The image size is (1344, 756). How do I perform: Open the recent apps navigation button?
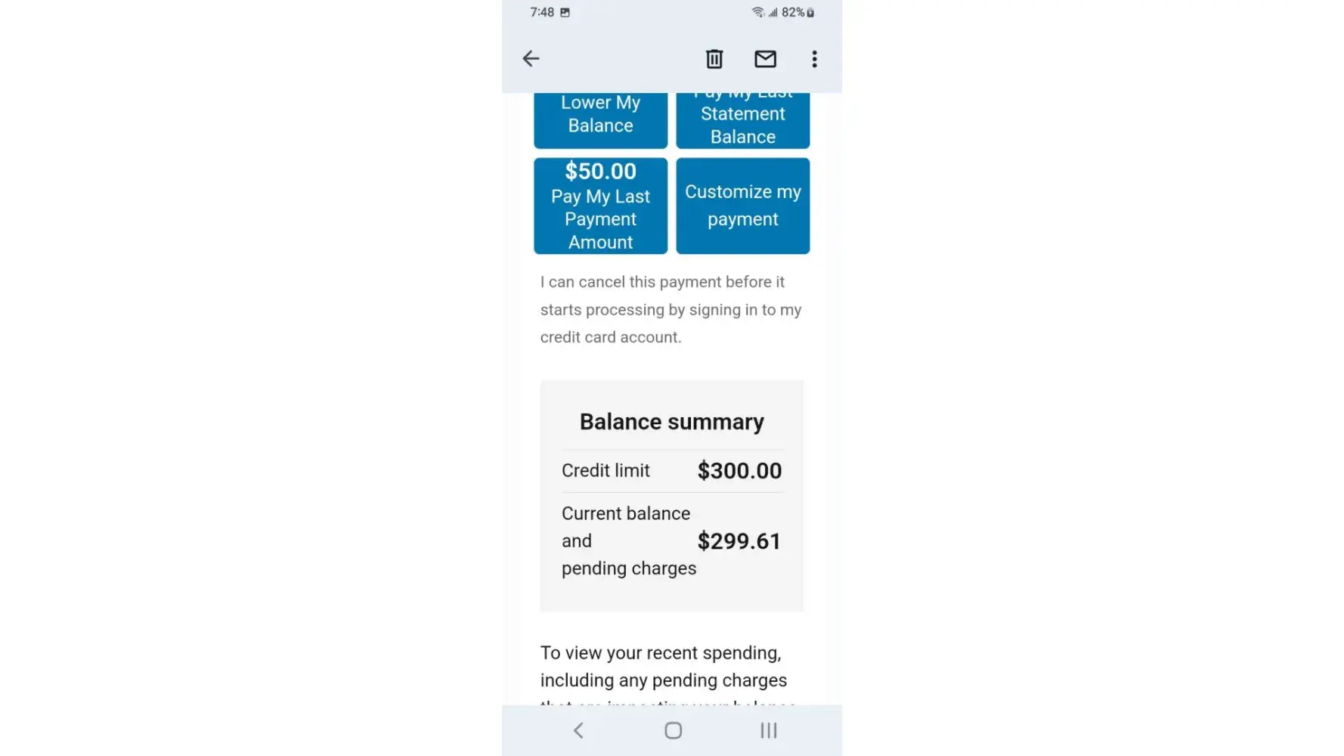(768, 730)
